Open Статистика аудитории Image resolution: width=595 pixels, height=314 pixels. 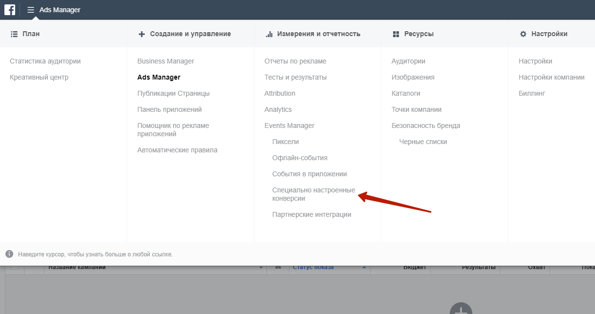pos(45,61)
